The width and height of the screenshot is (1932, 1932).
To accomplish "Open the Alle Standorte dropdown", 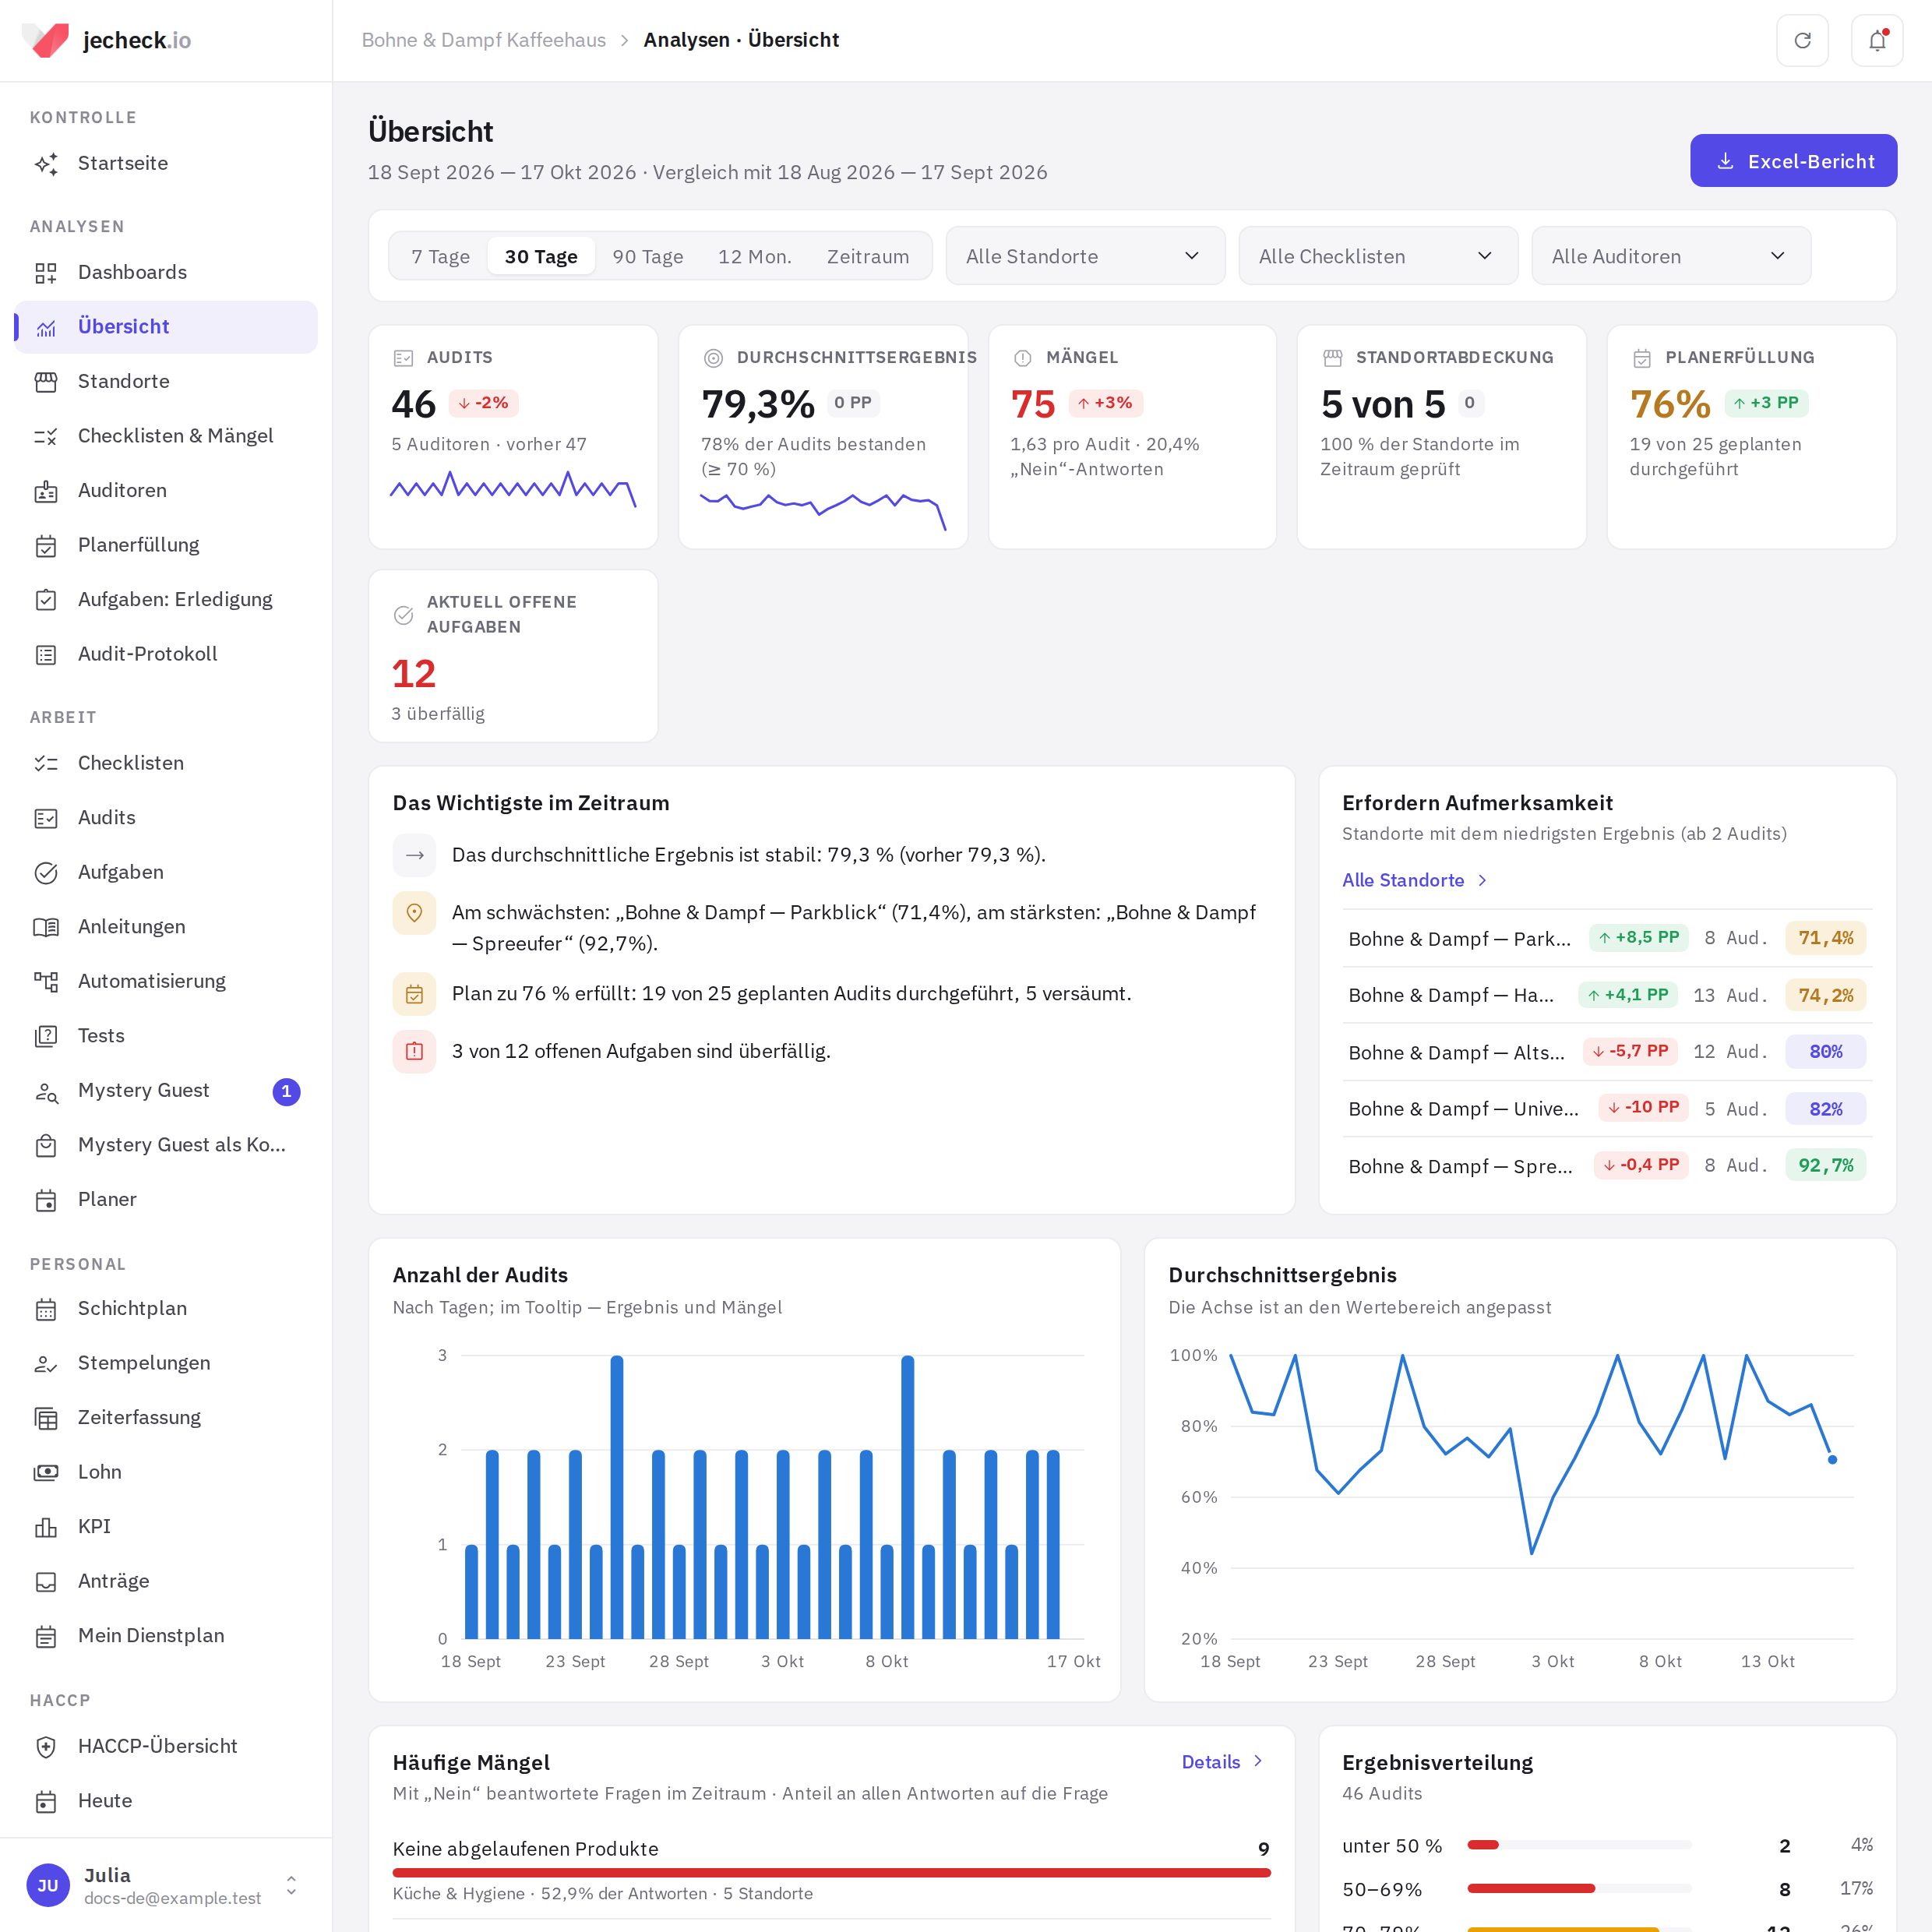I will (1085, 256).
